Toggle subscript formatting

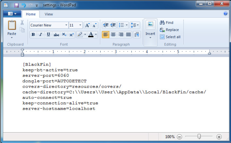coord(64,35)
